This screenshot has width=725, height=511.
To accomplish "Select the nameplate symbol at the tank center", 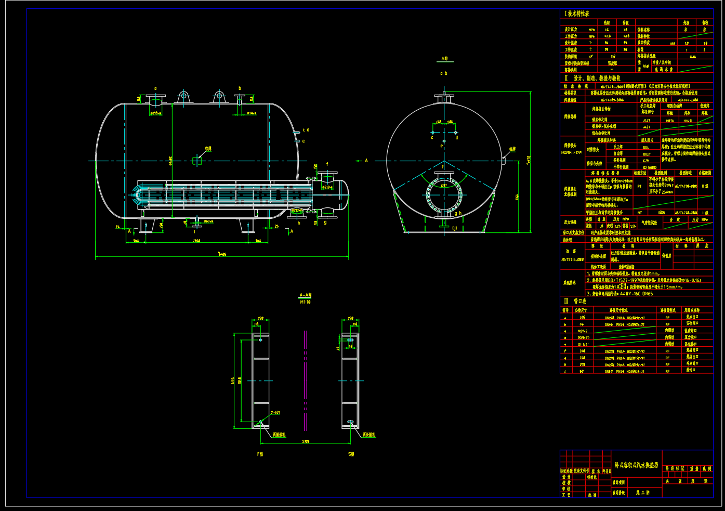I will pyautogui.click(x=197, y=161).
